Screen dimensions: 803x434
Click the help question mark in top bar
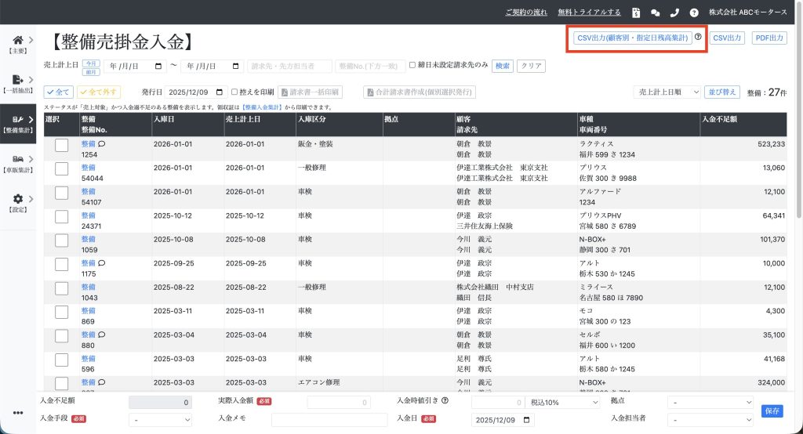point(694,13)
